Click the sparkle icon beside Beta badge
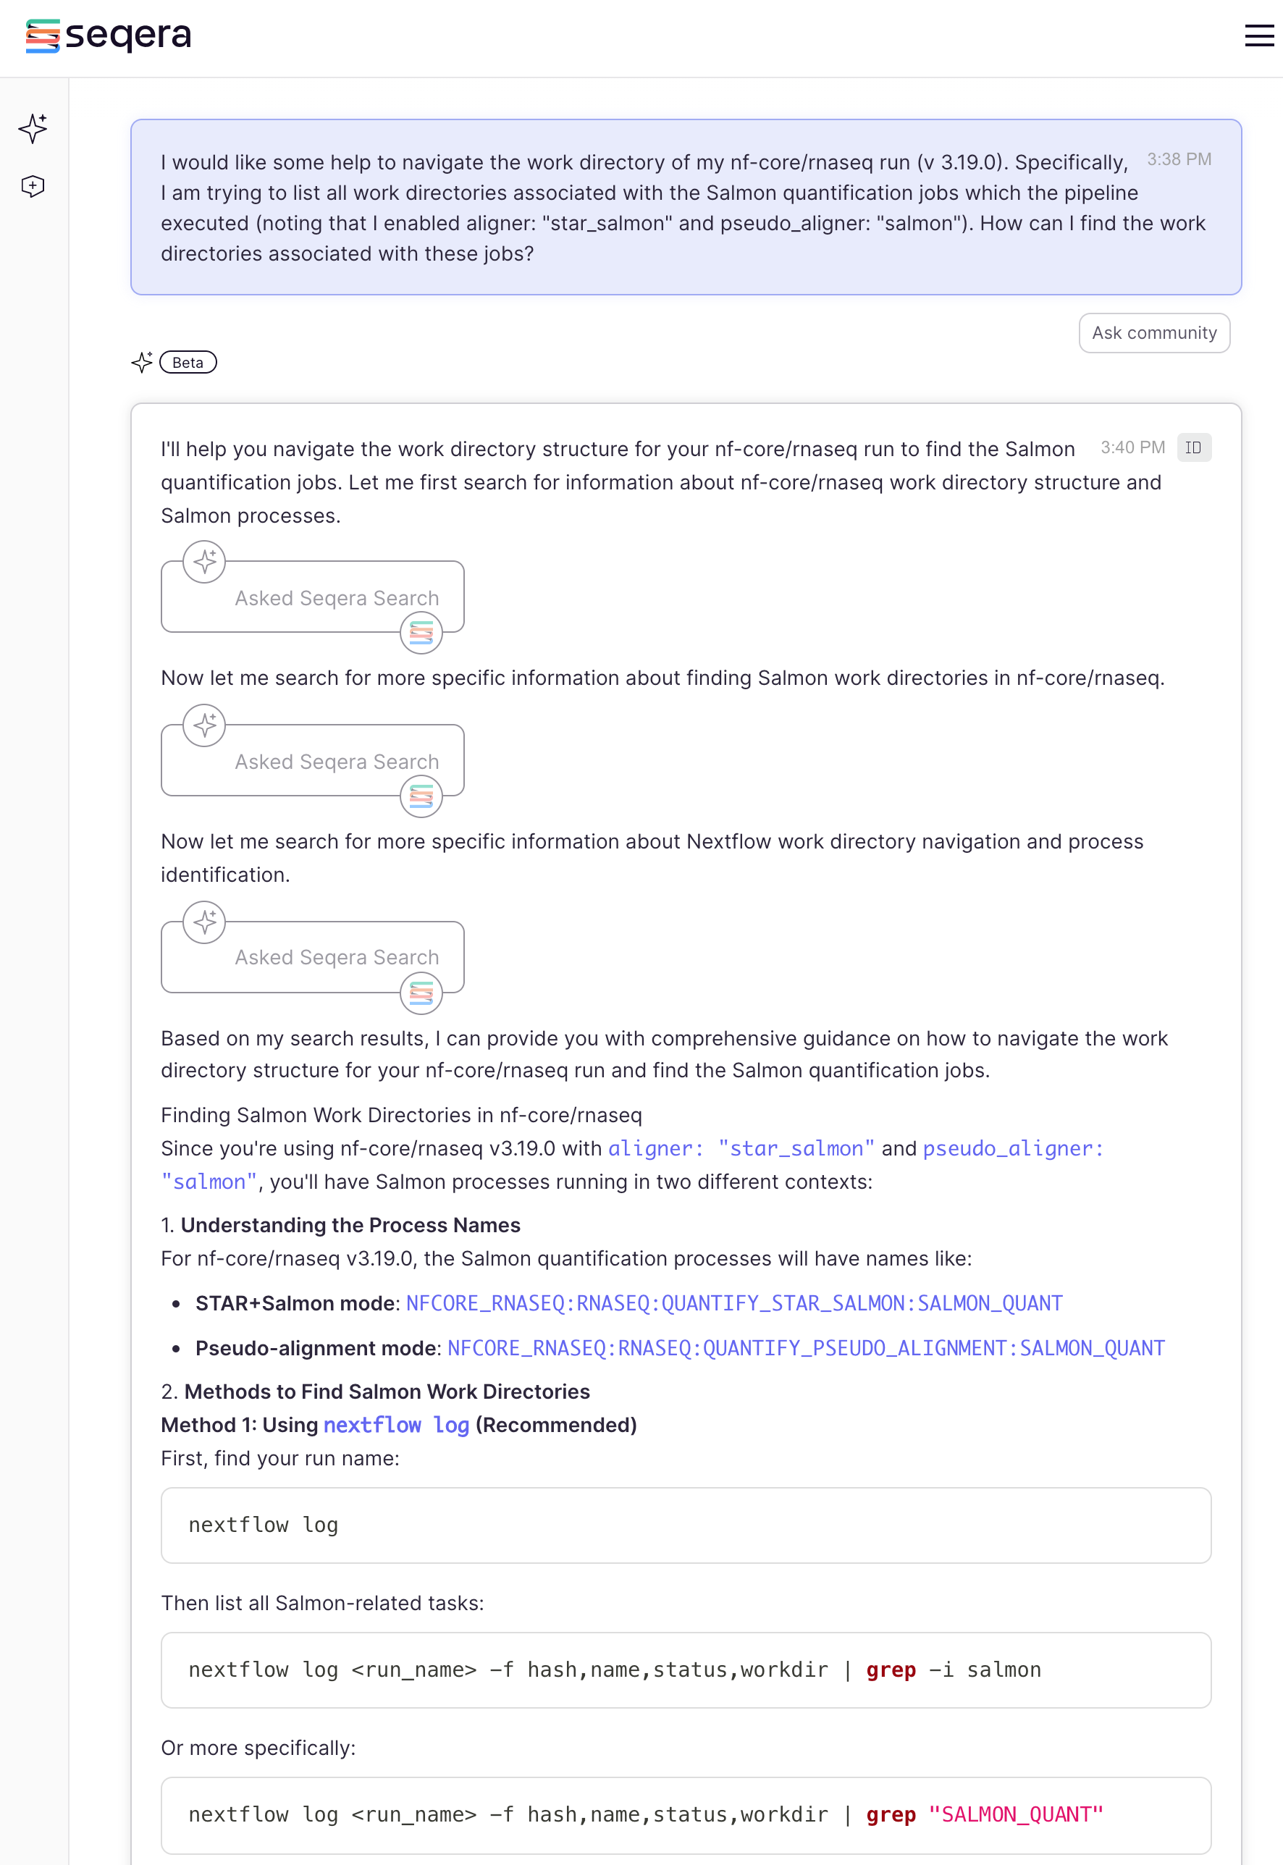The width and height of the screenshot is (1283, 1865). click(141, 363)
